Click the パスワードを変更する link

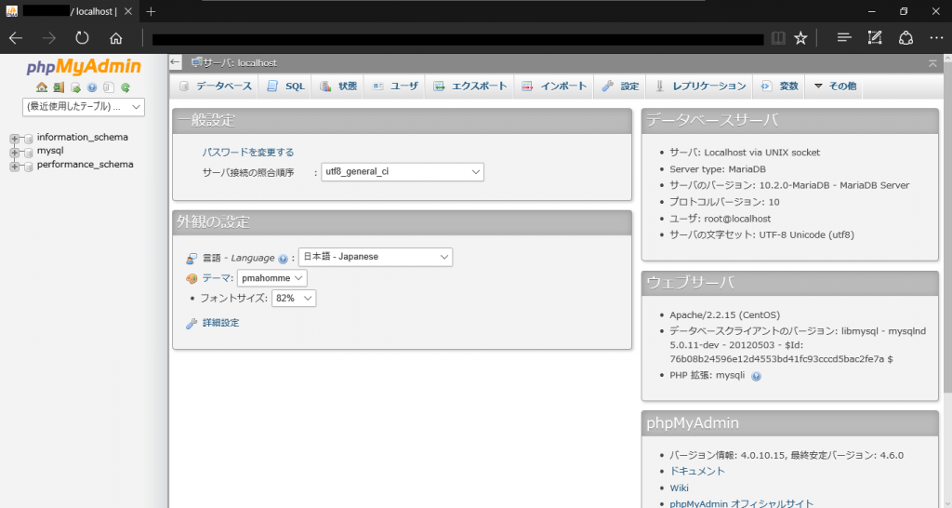247,153
